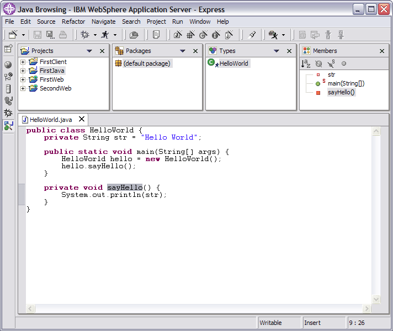Open the External Tools dropdown arrow
Image resolution: width=393 pixels, height=331 pixels.
[283, 35]
